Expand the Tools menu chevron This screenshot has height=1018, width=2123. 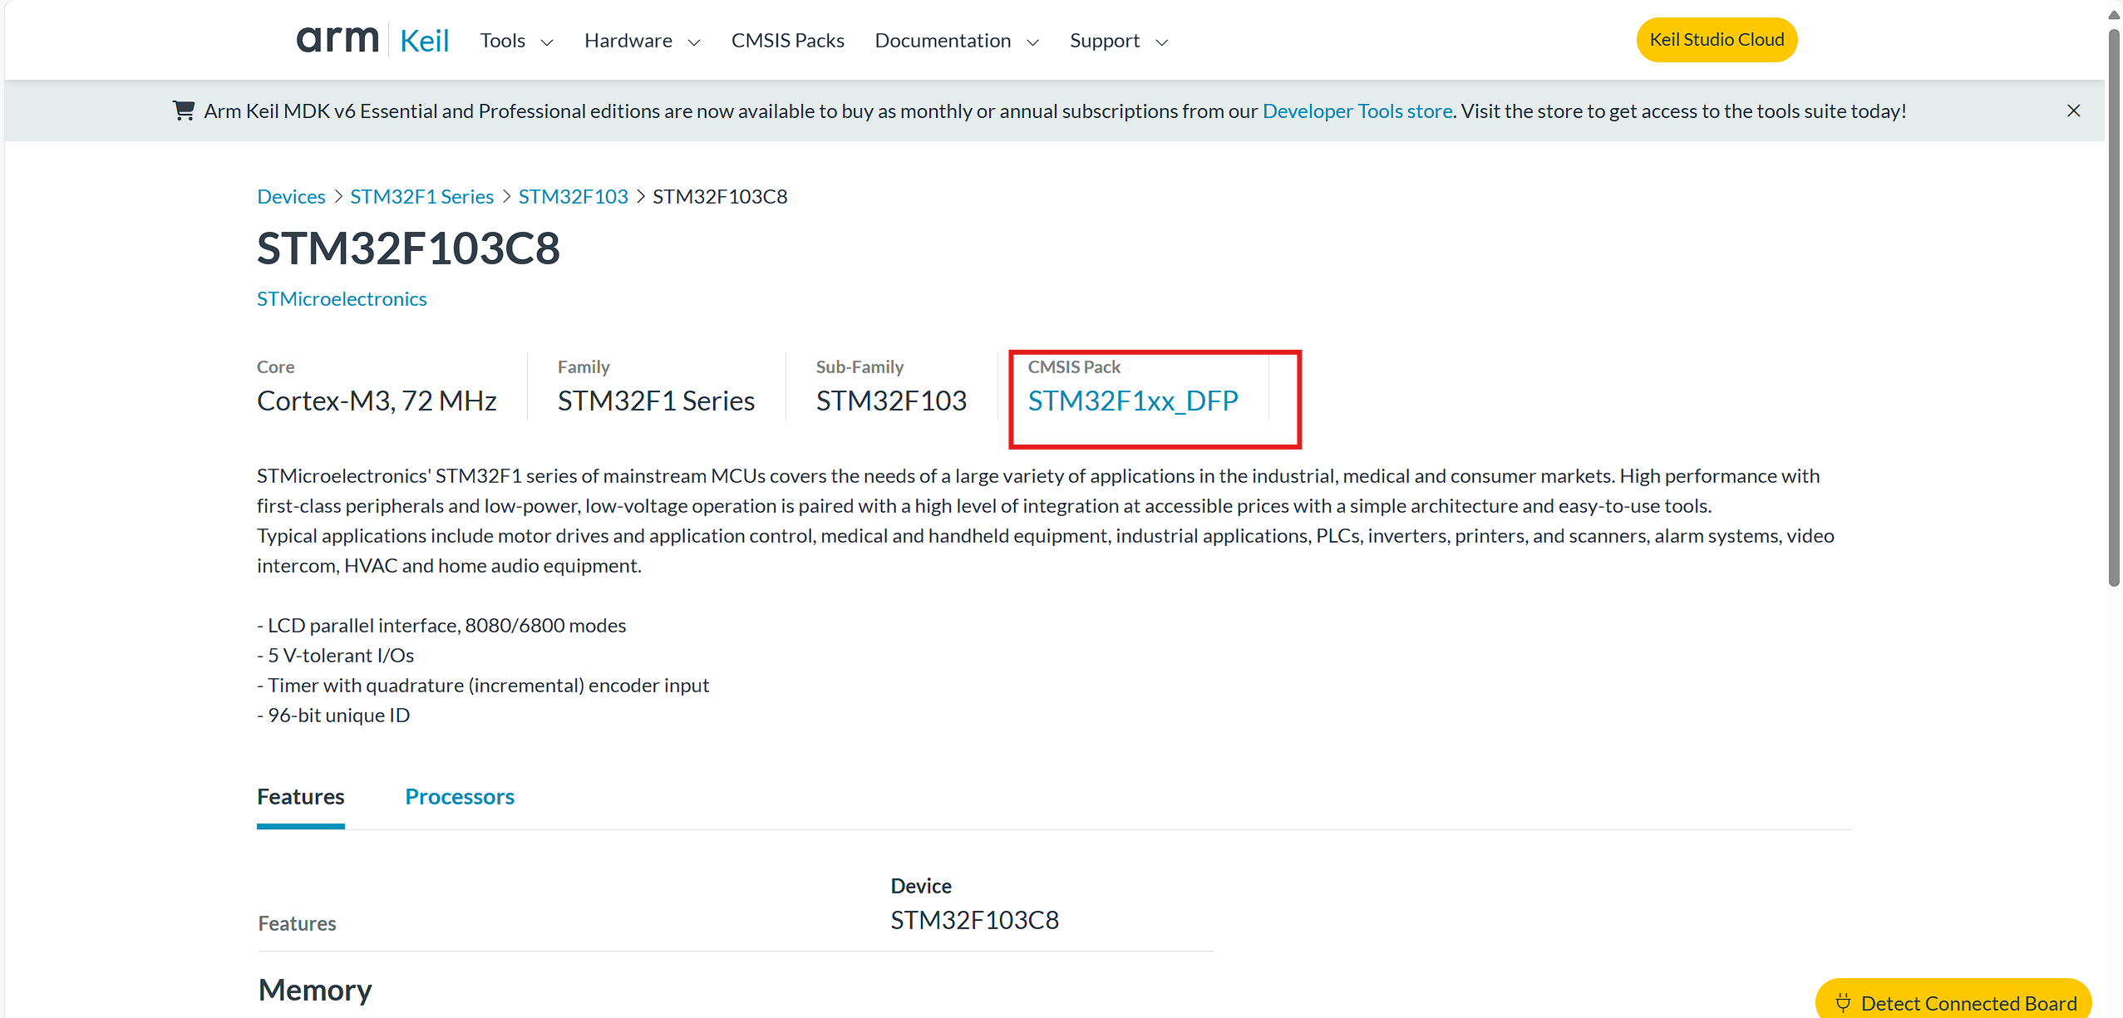point(547,42)
